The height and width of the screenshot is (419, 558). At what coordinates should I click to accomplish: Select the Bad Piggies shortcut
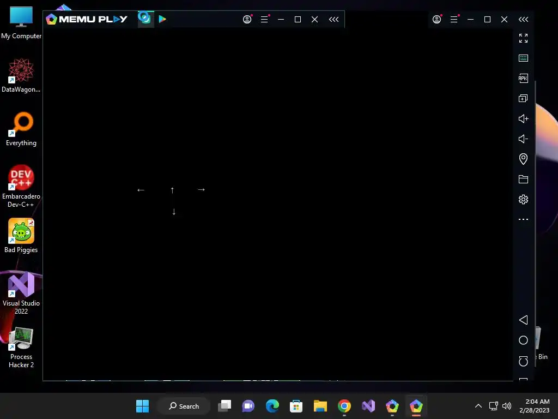coord(21,236)
